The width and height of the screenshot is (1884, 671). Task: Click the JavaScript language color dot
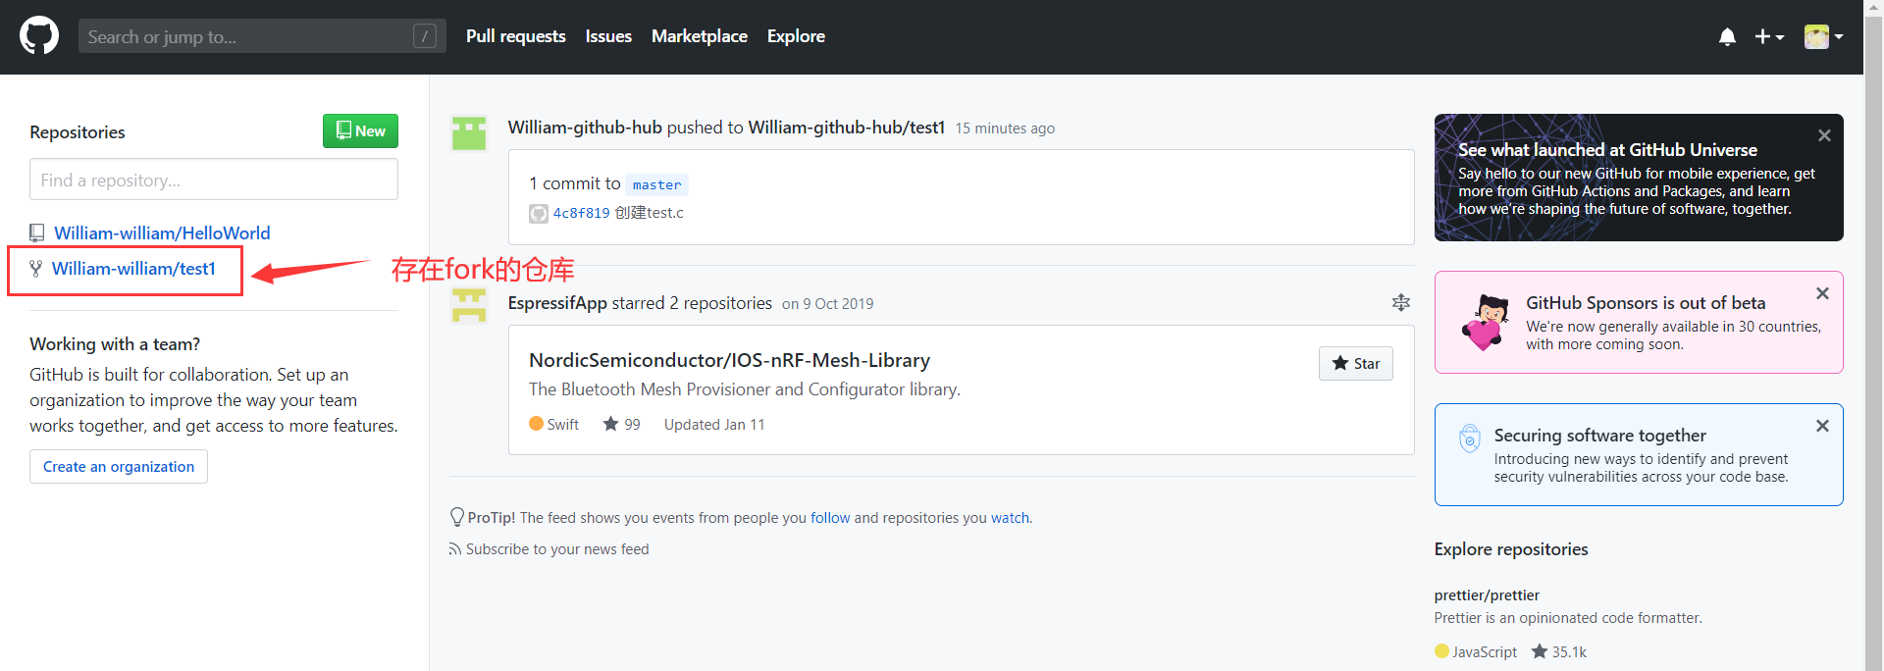click(x=1441, y=651)
